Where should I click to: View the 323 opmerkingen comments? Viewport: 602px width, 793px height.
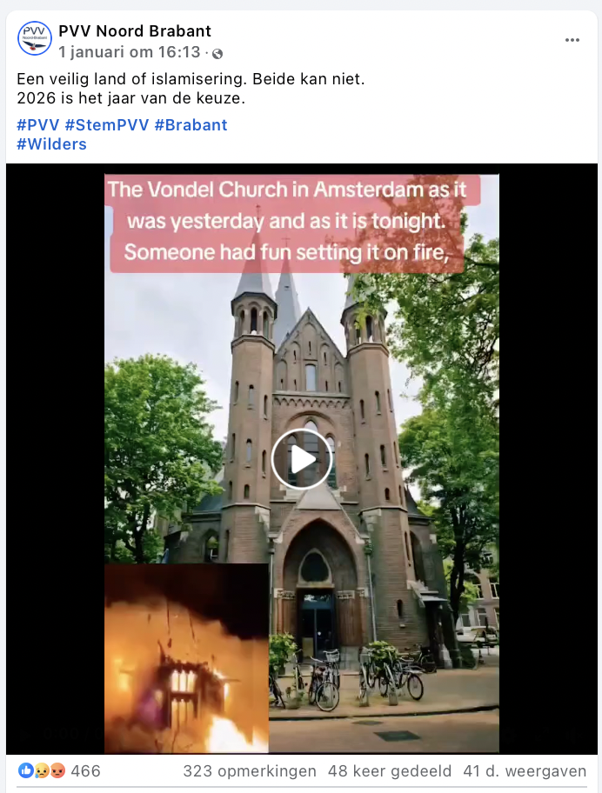(250, 770)
